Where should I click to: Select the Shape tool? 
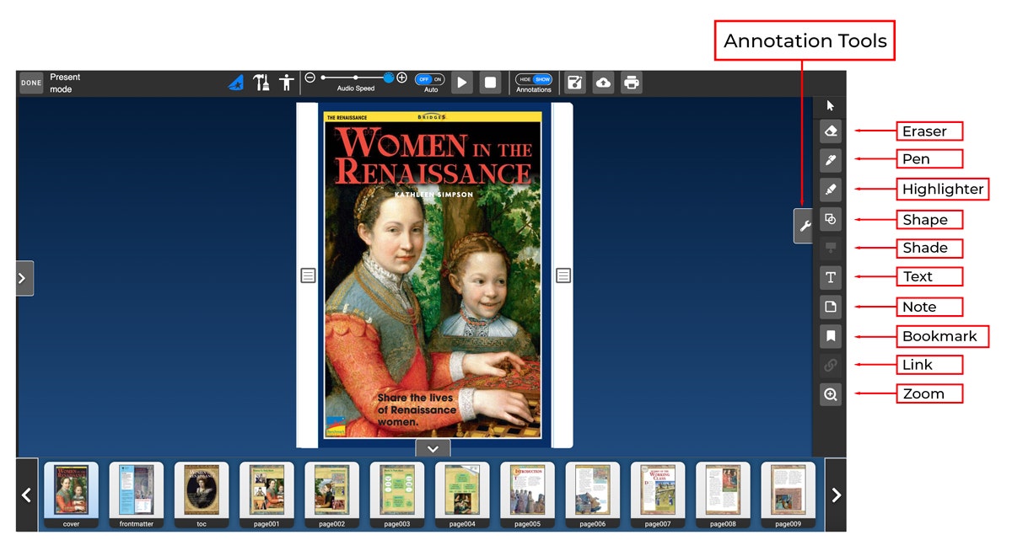[x=831, y=219]
